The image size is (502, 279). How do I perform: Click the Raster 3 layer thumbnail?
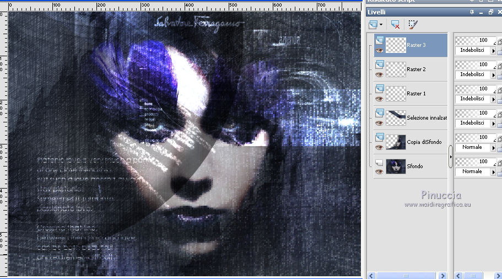point(396,45)
